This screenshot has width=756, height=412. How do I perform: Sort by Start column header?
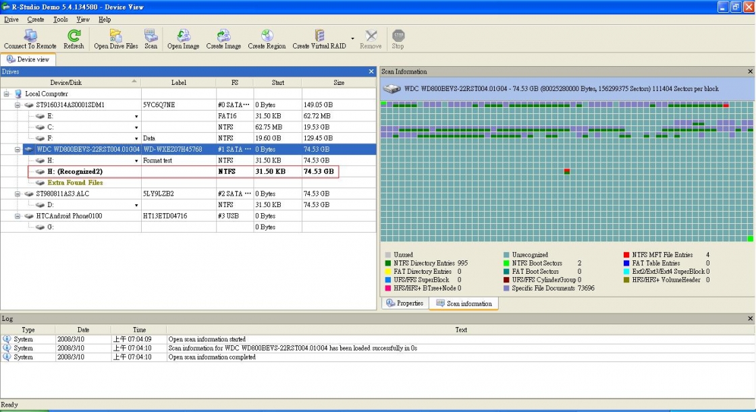pos(277,82)
